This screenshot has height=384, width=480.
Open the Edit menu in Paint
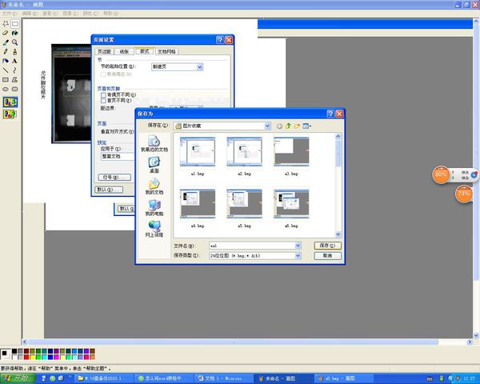(30, 14)
